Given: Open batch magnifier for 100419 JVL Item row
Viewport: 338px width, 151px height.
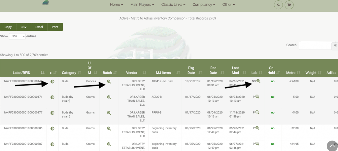Looking at the screenshot, I should coord(109,82).
